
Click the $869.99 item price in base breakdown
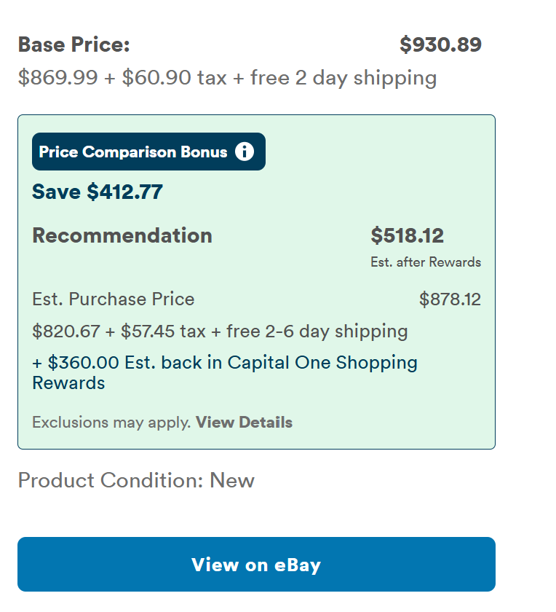click(57, 78)
